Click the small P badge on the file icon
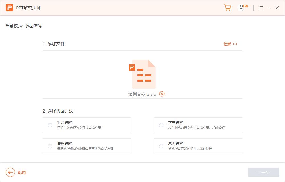Viewport: 285px width, 182px height. click(132, 67)
